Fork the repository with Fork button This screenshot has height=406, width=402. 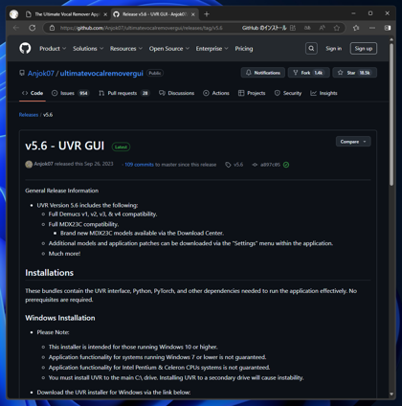coord(308,73)
